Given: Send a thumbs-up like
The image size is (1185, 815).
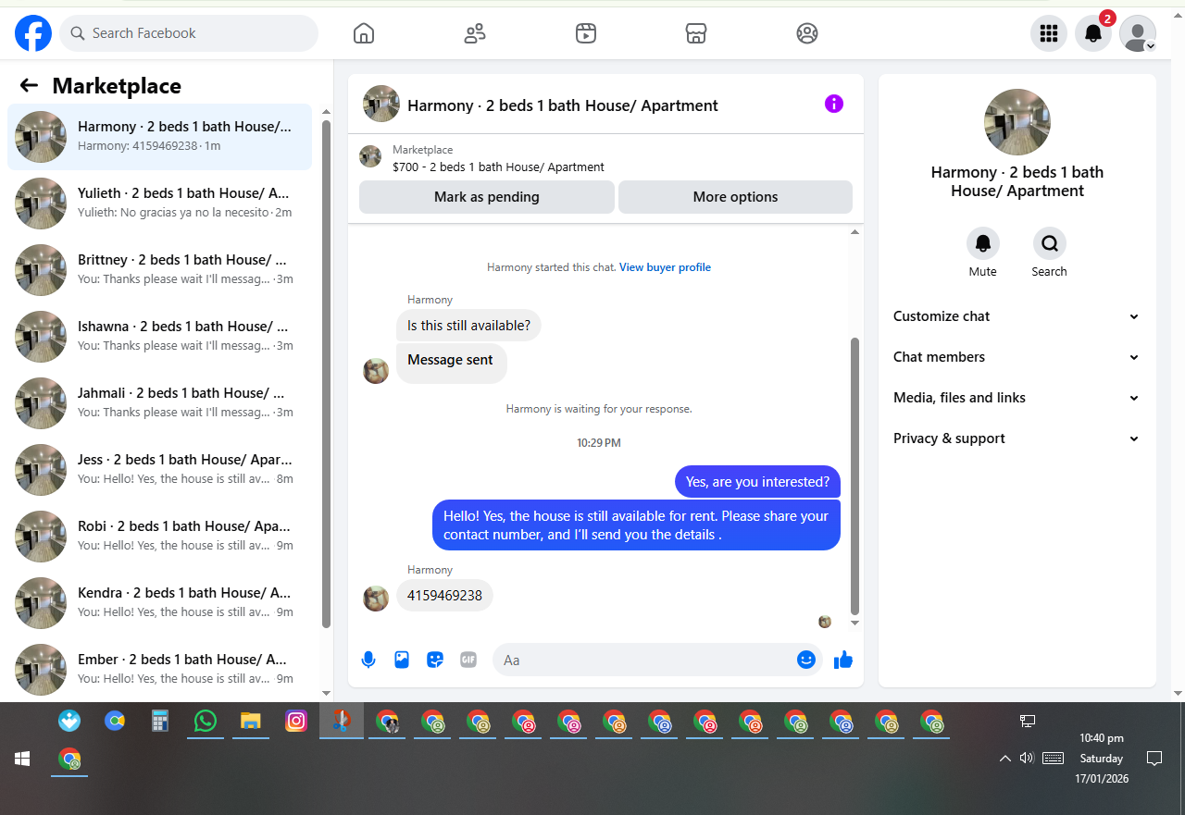Looking at the screenshot, I should (x=842, y=660).
